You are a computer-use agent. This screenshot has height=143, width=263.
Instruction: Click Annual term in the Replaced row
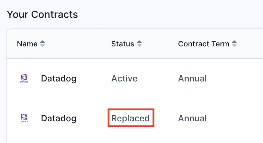click(192, 118)
